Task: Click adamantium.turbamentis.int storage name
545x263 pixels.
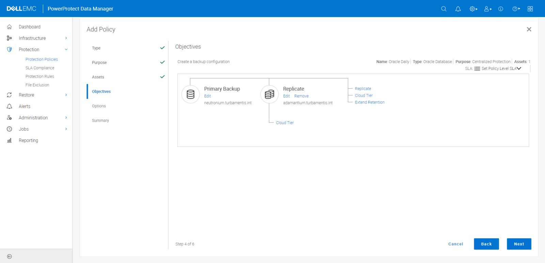Action: pos(308,103)
